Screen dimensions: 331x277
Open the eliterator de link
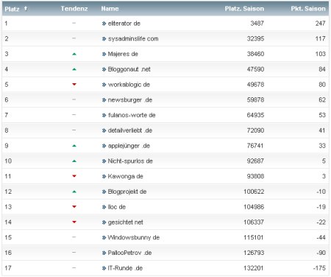(x=124, y=24)
